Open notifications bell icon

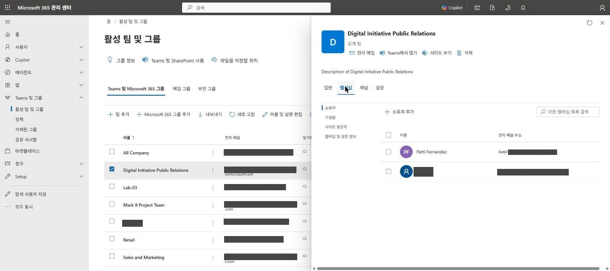(523, 7)
